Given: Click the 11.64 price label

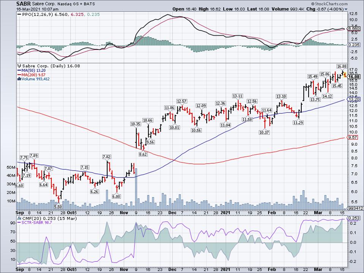Looking at the screenshot, I should [x=266, y=110].
